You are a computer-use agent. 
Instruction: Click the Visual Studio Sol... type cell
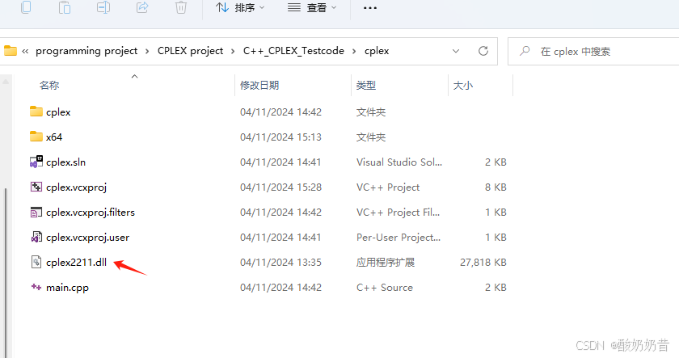[x=399, y=162]
